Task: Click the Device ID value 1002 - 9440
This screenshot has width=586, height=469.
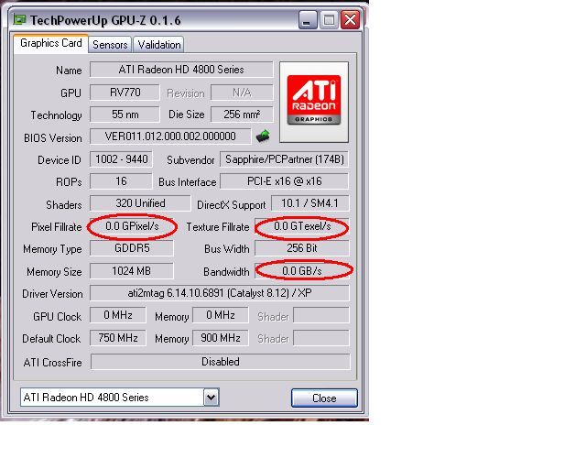Action: pyautogui.click(x=121, y=159)
